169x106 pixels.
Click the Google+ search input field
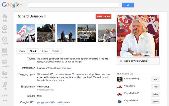(74, 5)
